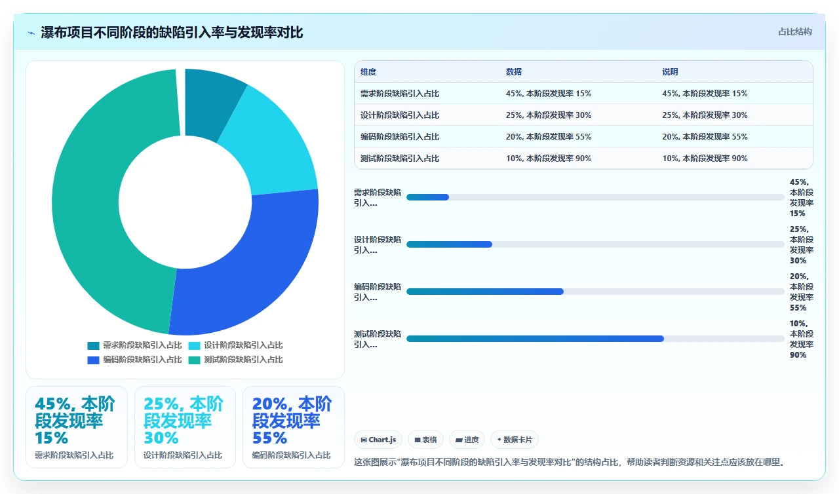Toggle 需求阶段缺陷引入占比 legend swatch
This screenshot has height=494, width=839.
(93, 345)
